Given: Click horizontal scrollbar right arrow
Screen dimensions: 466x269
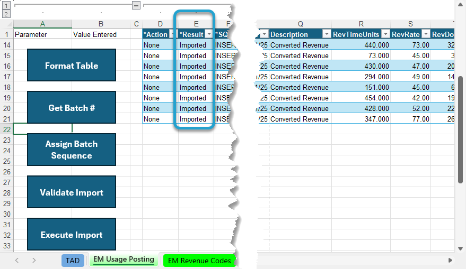Looking at the screenshot, I should point(450,260).
